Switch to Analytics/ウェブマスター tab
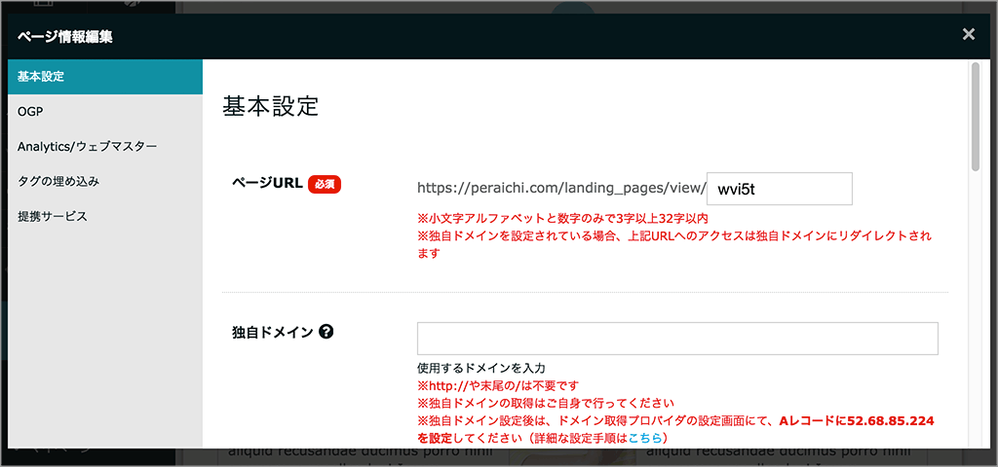This screenshot has height=467, width=998. tap(105, 147)
